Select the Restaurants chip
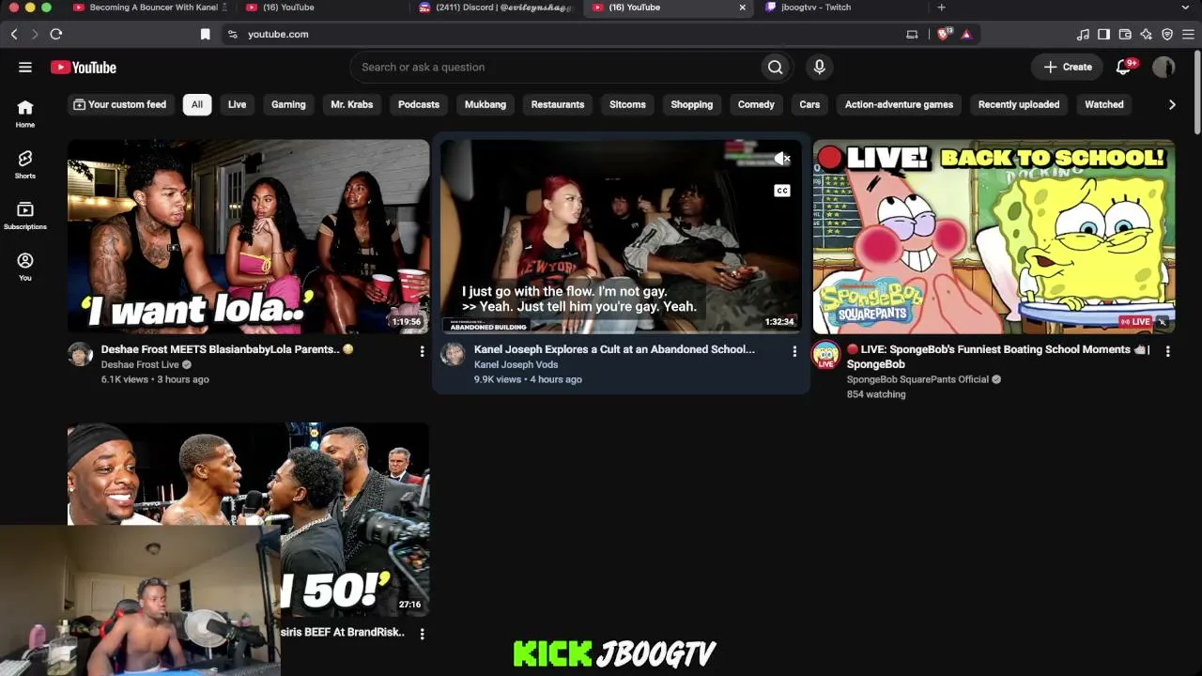Viewport: 1202px width, 676px height. [x=558, y=104]
